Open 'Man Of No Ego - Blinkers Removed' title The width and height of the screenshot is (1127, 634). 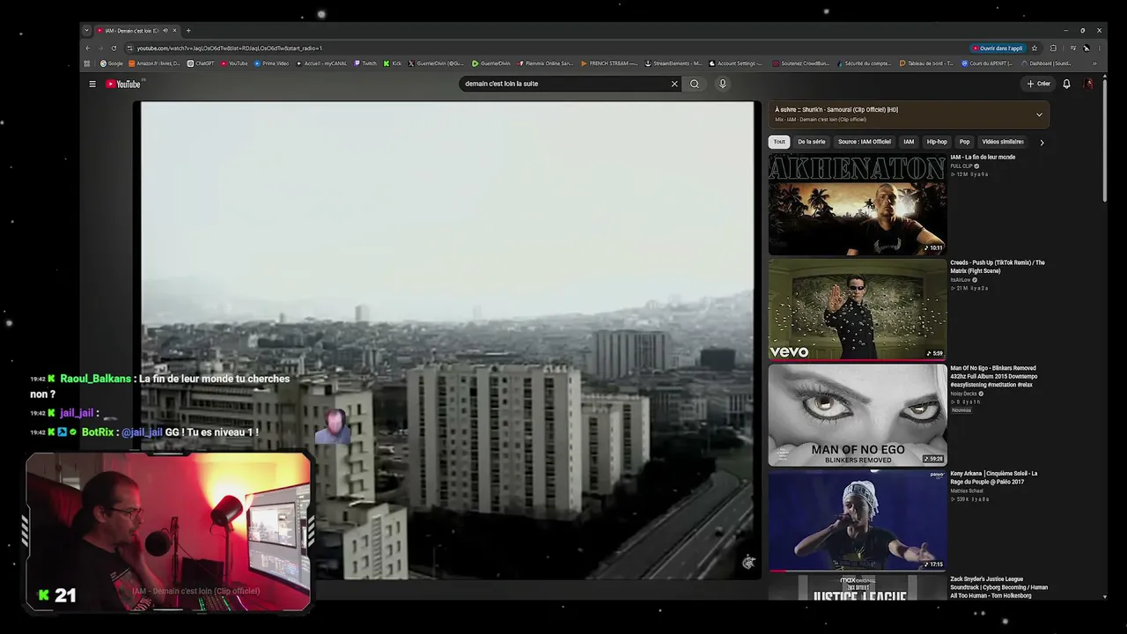tap(994, 376)
